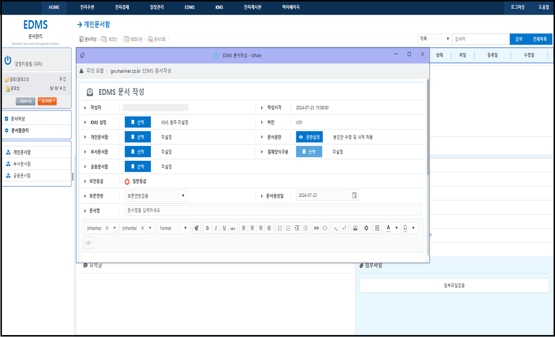The image size is (555, 337).
Task: Open 부서문서함 in sidebar tree
Action: pyautogui.click(x=22, y=164)
